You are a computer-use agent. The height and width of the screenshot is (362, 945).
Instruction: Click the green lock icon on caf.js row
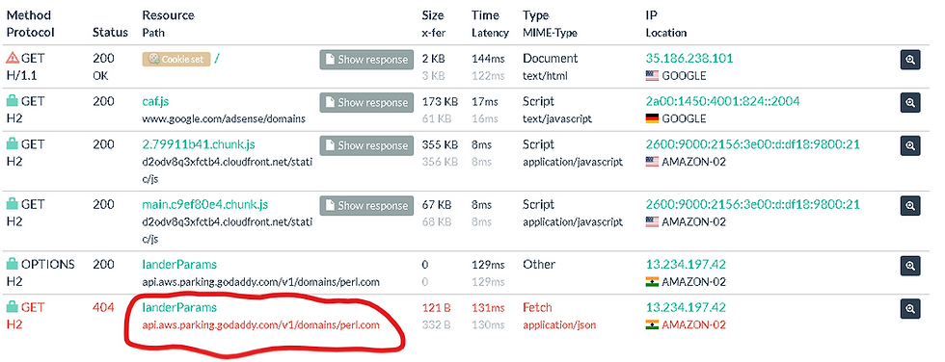coord(12,101)
